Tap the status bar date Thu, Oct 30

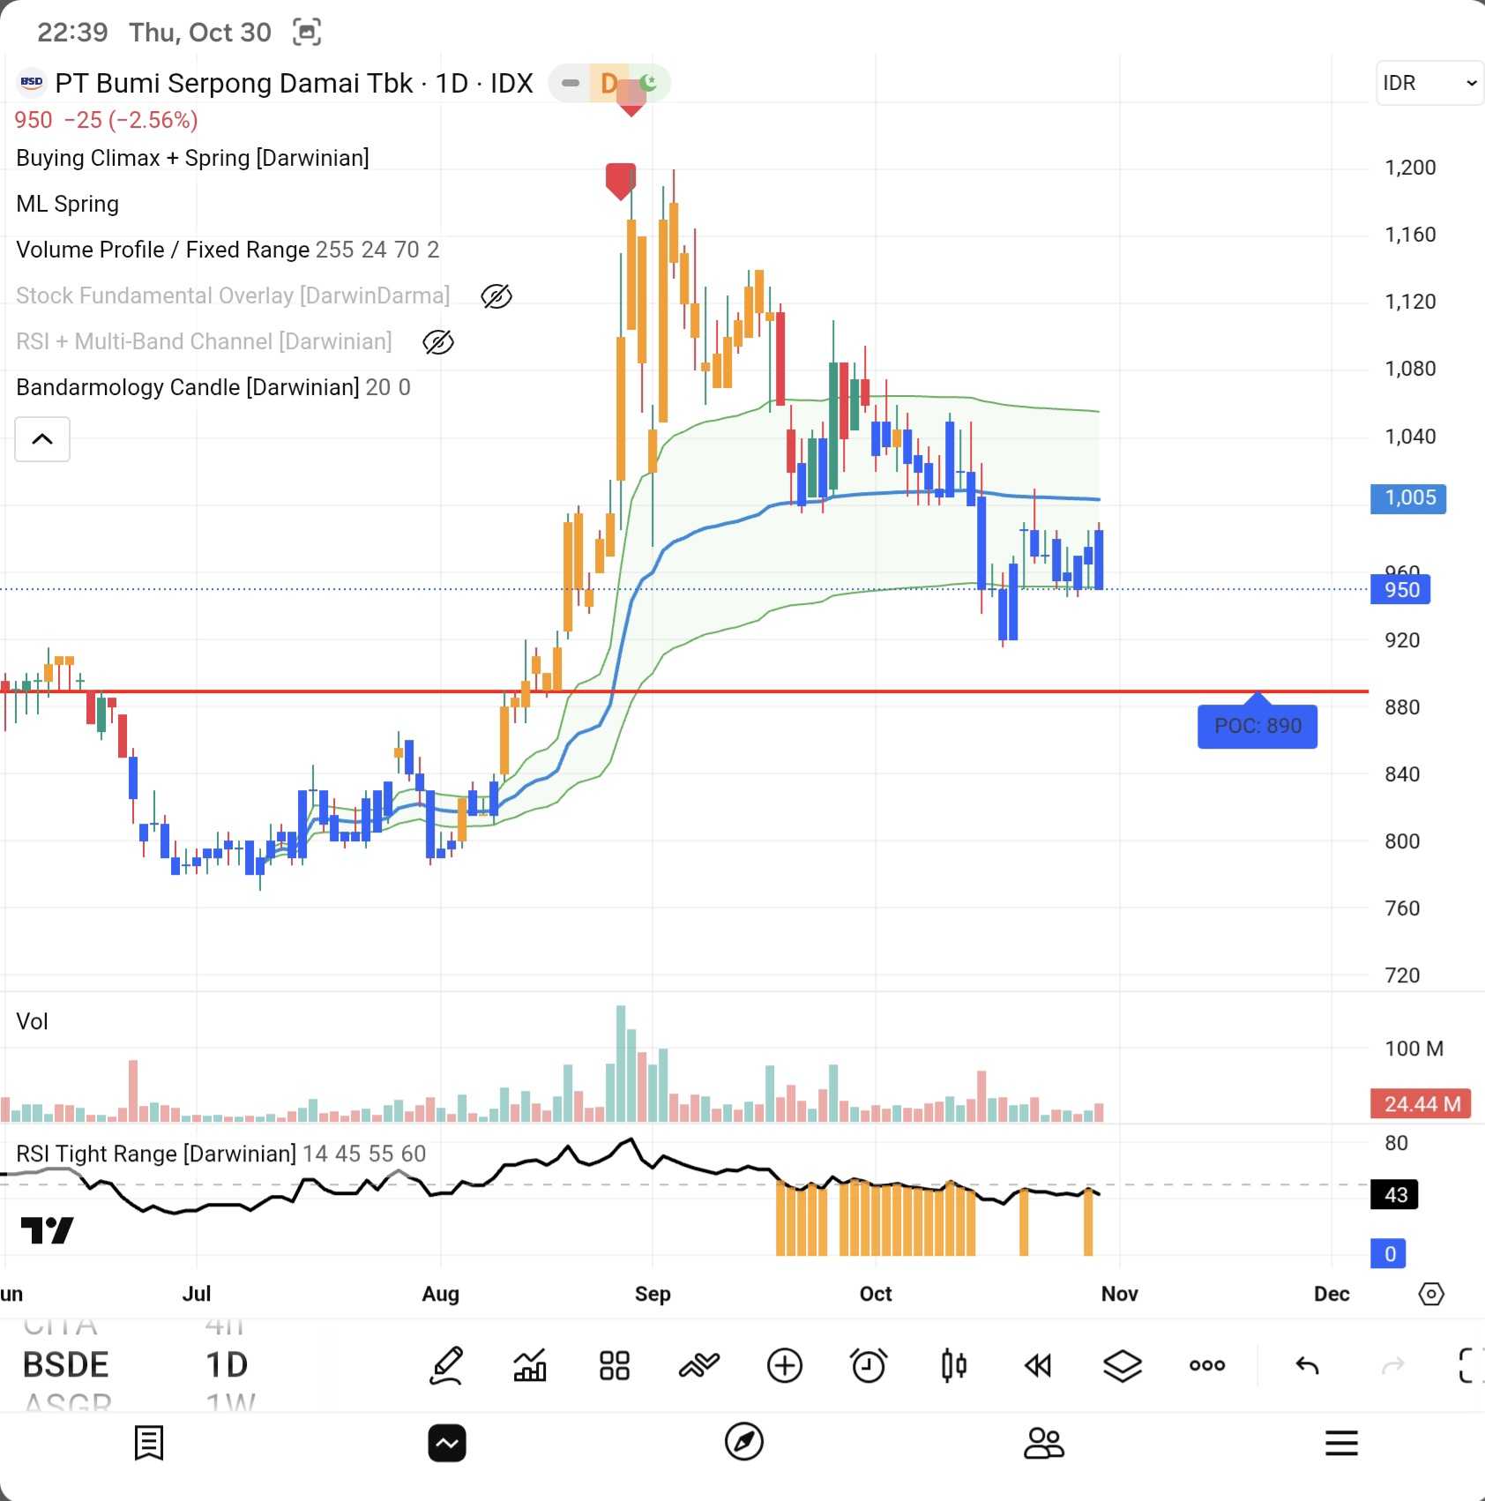tap(200, 33)
